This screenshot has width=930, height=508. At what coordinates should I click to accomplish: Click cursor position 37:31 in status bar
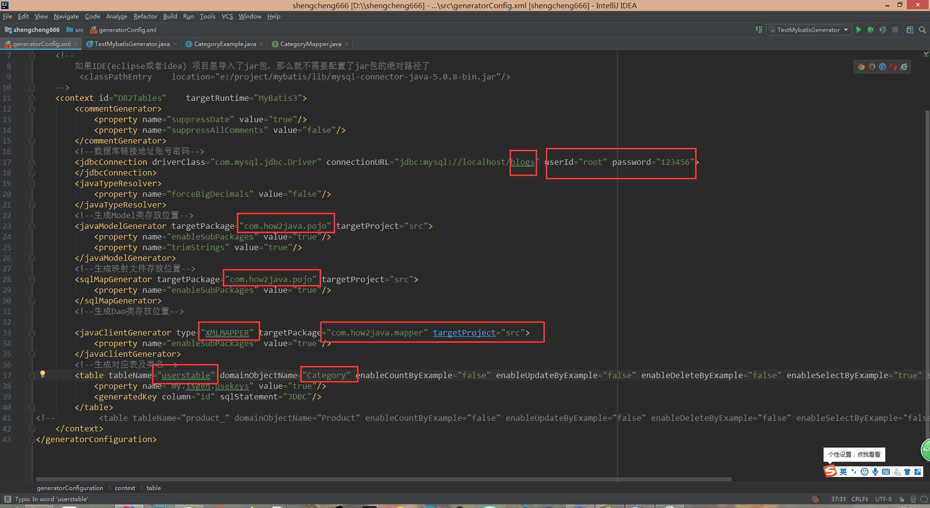tap(838, 499)
